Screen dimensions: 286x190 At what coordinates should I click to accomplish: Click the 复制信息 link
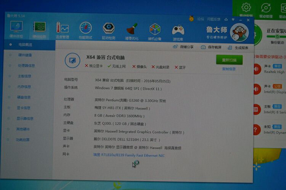point(229,69)
